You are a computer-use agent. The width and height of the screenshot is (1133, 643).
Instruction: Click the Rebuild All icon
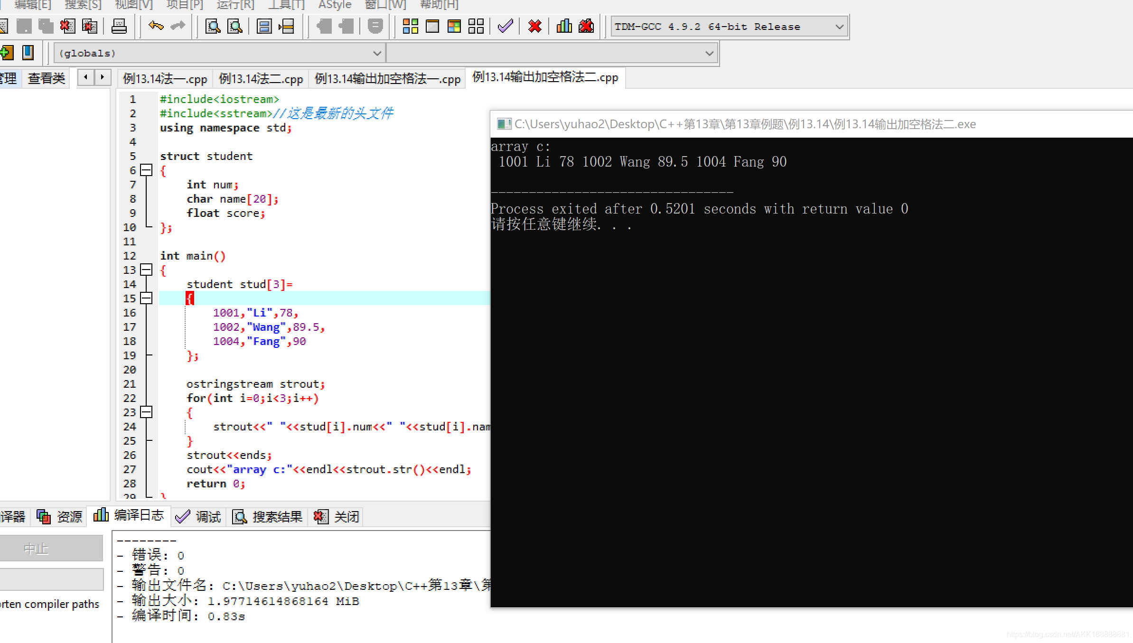(x=476, y=26)
